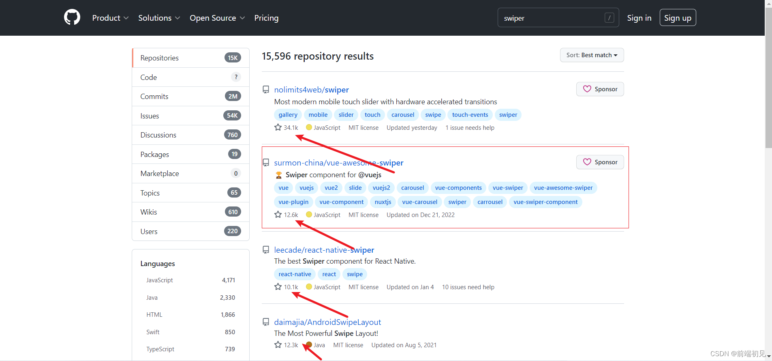
Task: Click repo icon beside nolimits4web/swiper
Action: (x=266, y=90)
